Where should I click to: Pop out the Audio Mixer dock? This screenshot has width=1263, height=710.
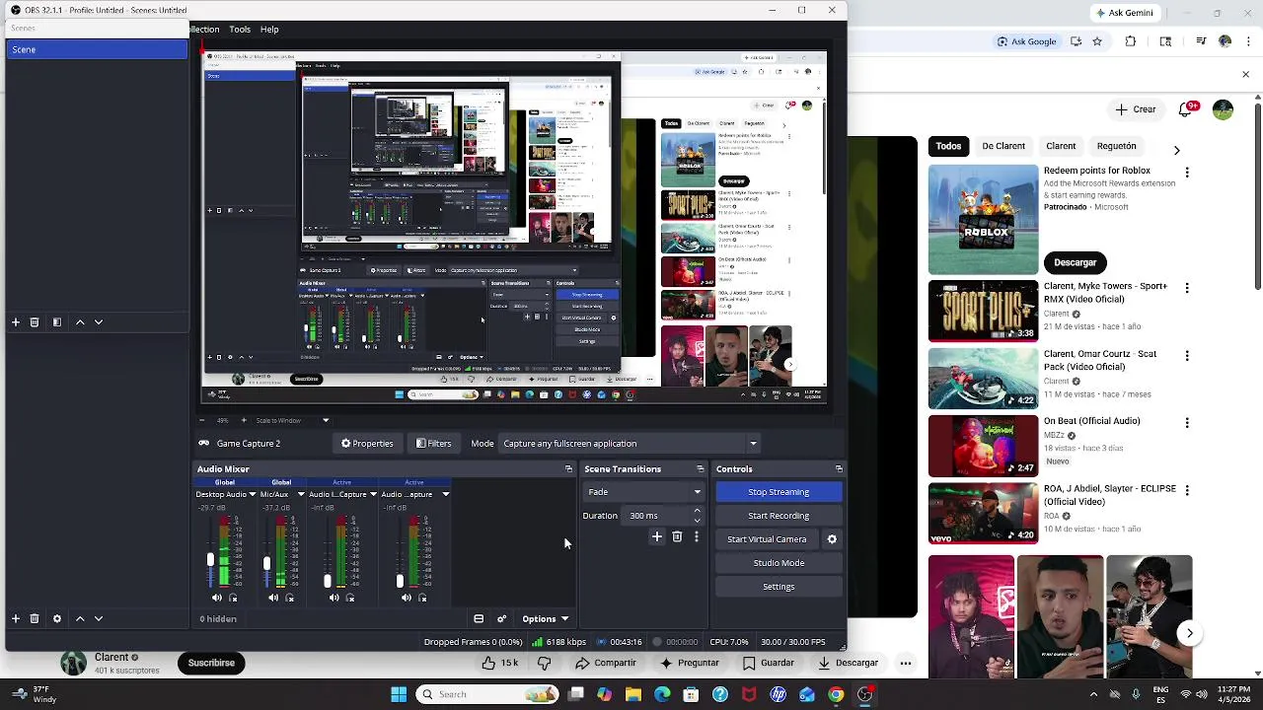568,469
